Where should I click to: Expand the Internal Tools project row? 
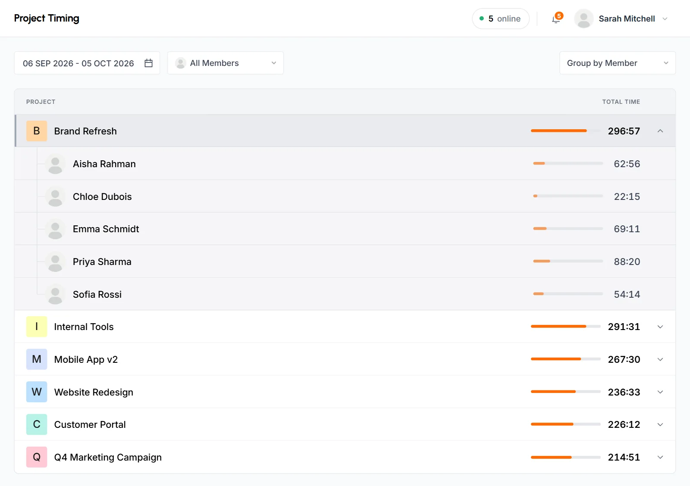660,327
